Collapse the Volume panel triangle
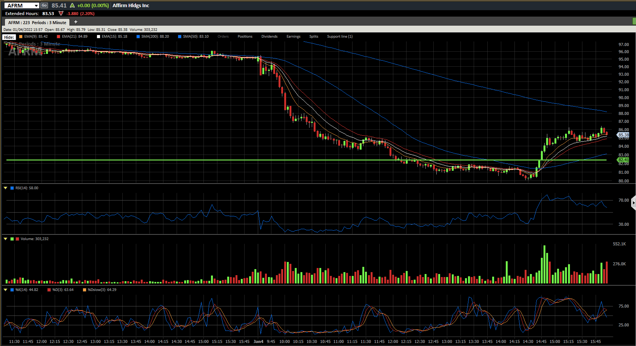This screenshot has width=636, height=346. (x=6, y=239)
